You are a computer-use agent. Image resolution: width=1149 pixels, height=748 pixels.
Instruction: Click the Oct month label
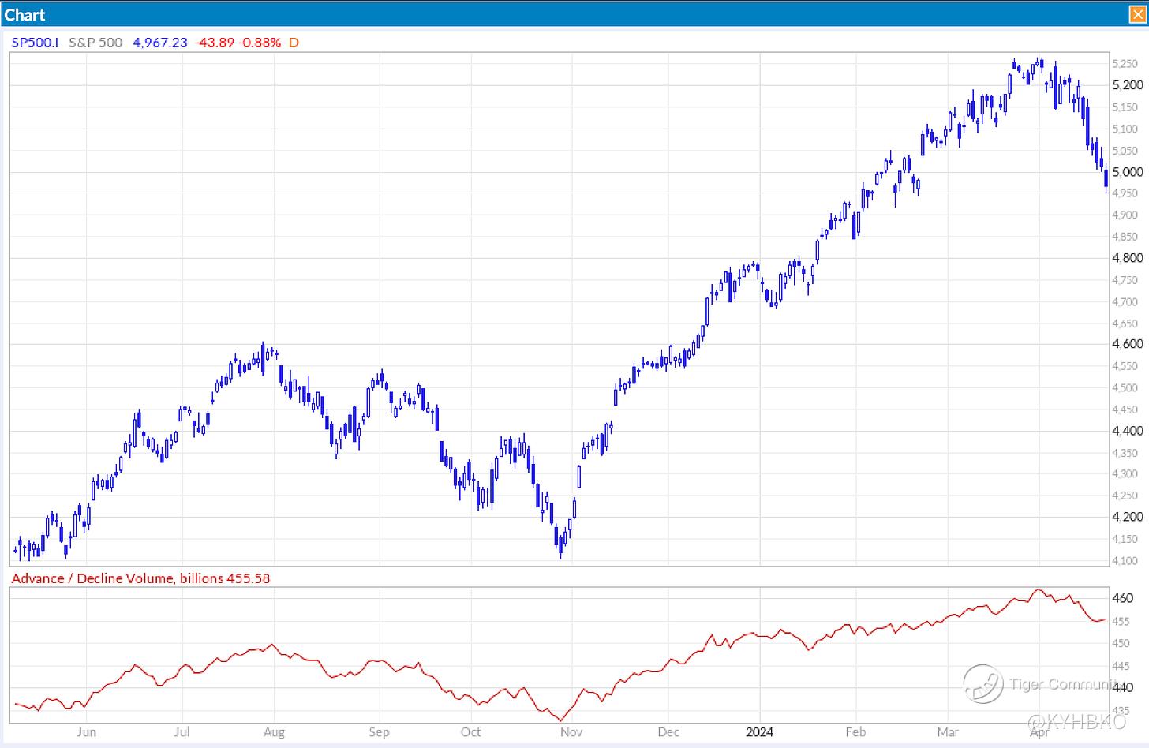click(471, 732)
